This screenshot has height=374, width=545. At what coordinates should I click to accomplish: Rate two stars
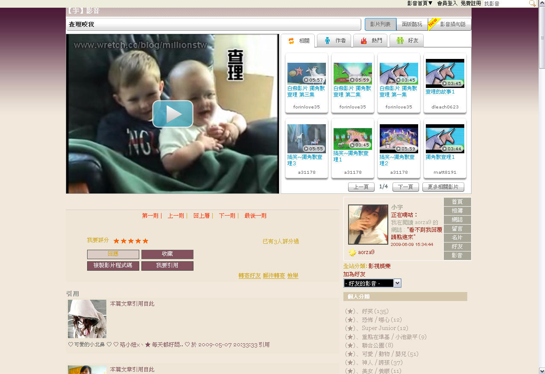124,241
